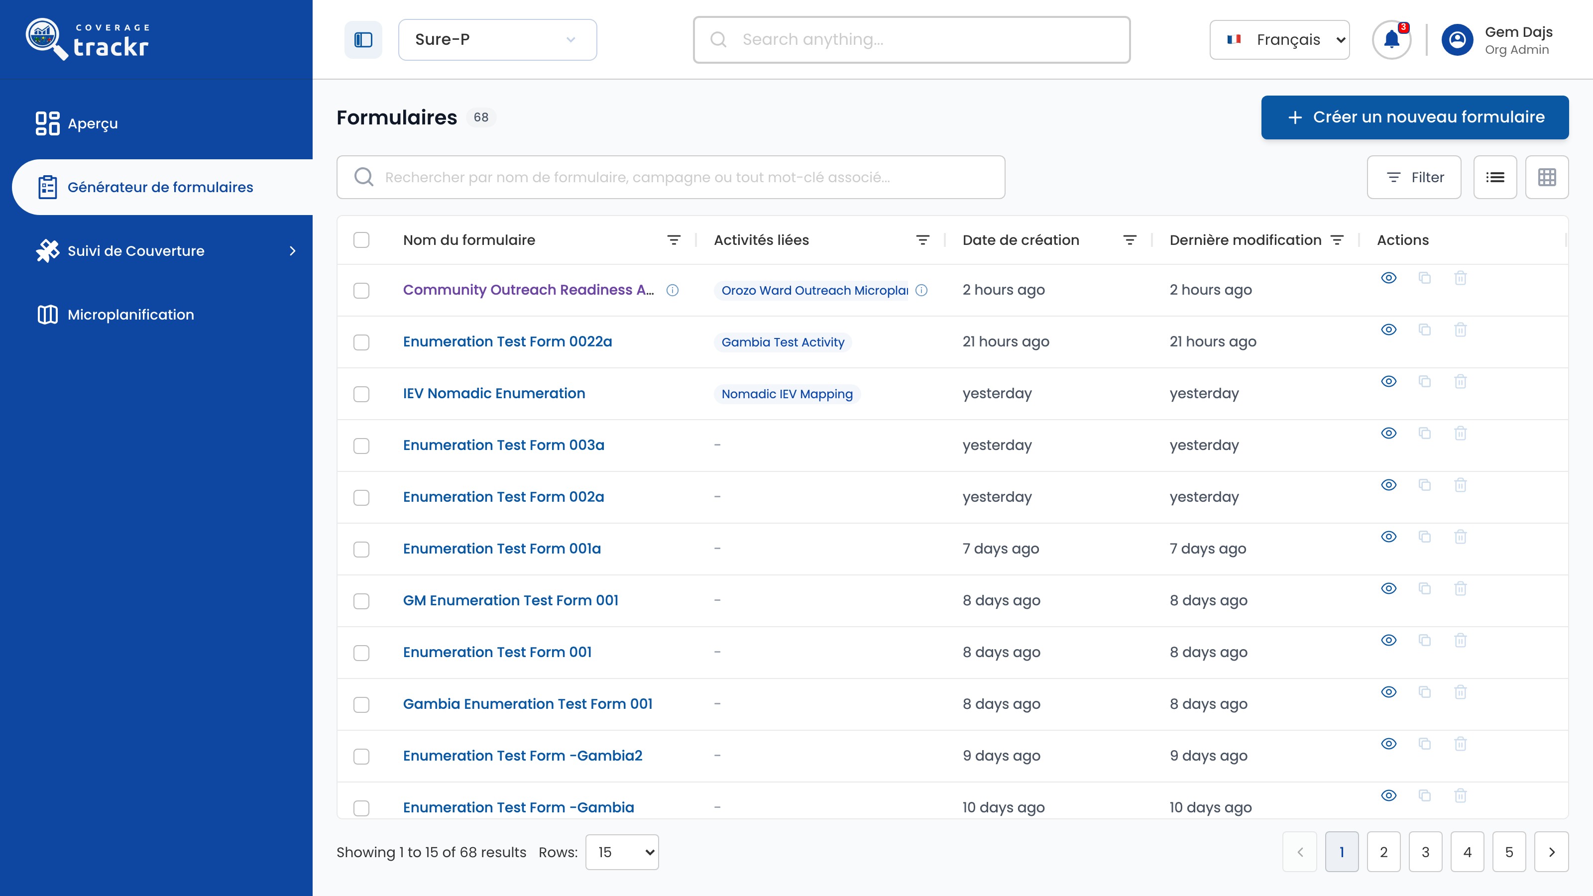The width and height of the screenshot is (1593, 896).
Task: Delete GM Enumeration Test Form 001
Action: (1461, 588)
